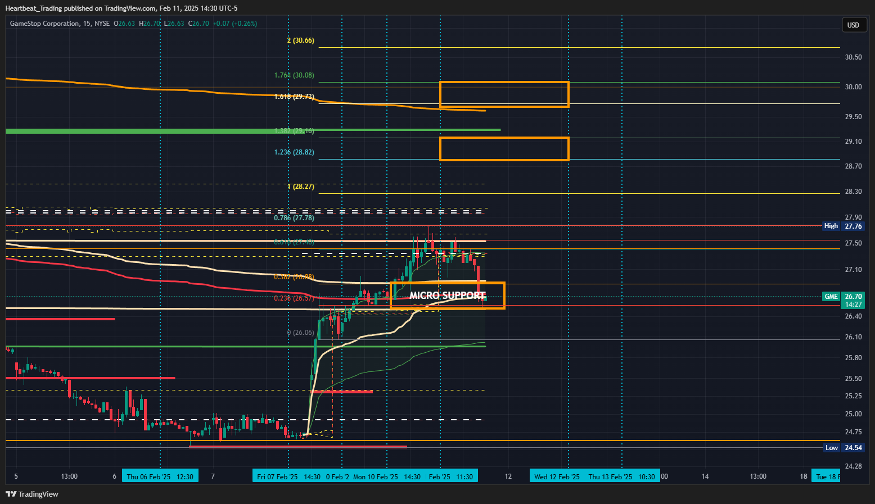Click the 14:27 countdown under GME price
Screen dimensions: 875x504
pos(853,305)
